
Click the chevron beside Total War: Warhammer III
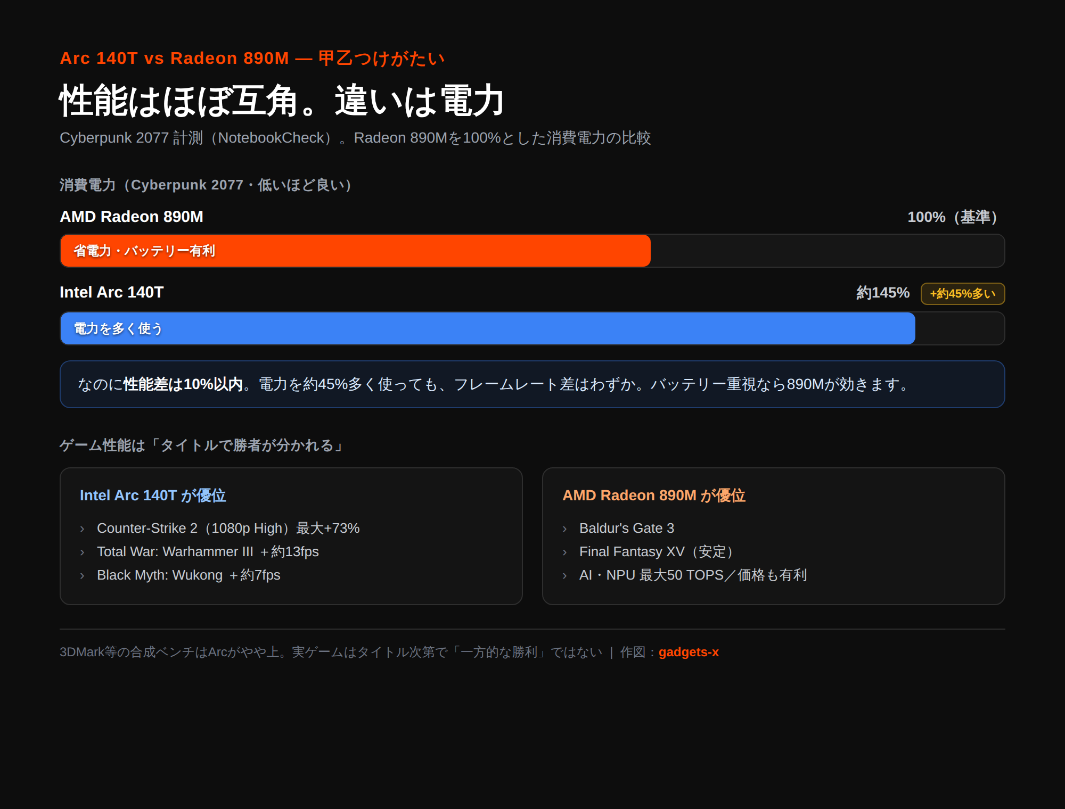coord(82,552)
